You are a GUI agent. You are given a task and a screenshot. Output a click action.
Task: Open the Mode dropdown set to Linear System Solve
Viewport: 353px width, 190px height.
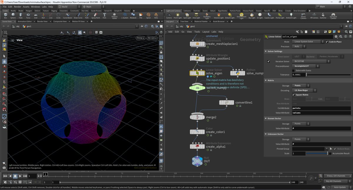[x=308, y=42]
